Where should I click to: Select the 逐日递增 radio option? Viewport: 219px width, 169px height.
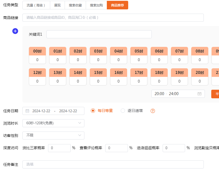[123, 111]
